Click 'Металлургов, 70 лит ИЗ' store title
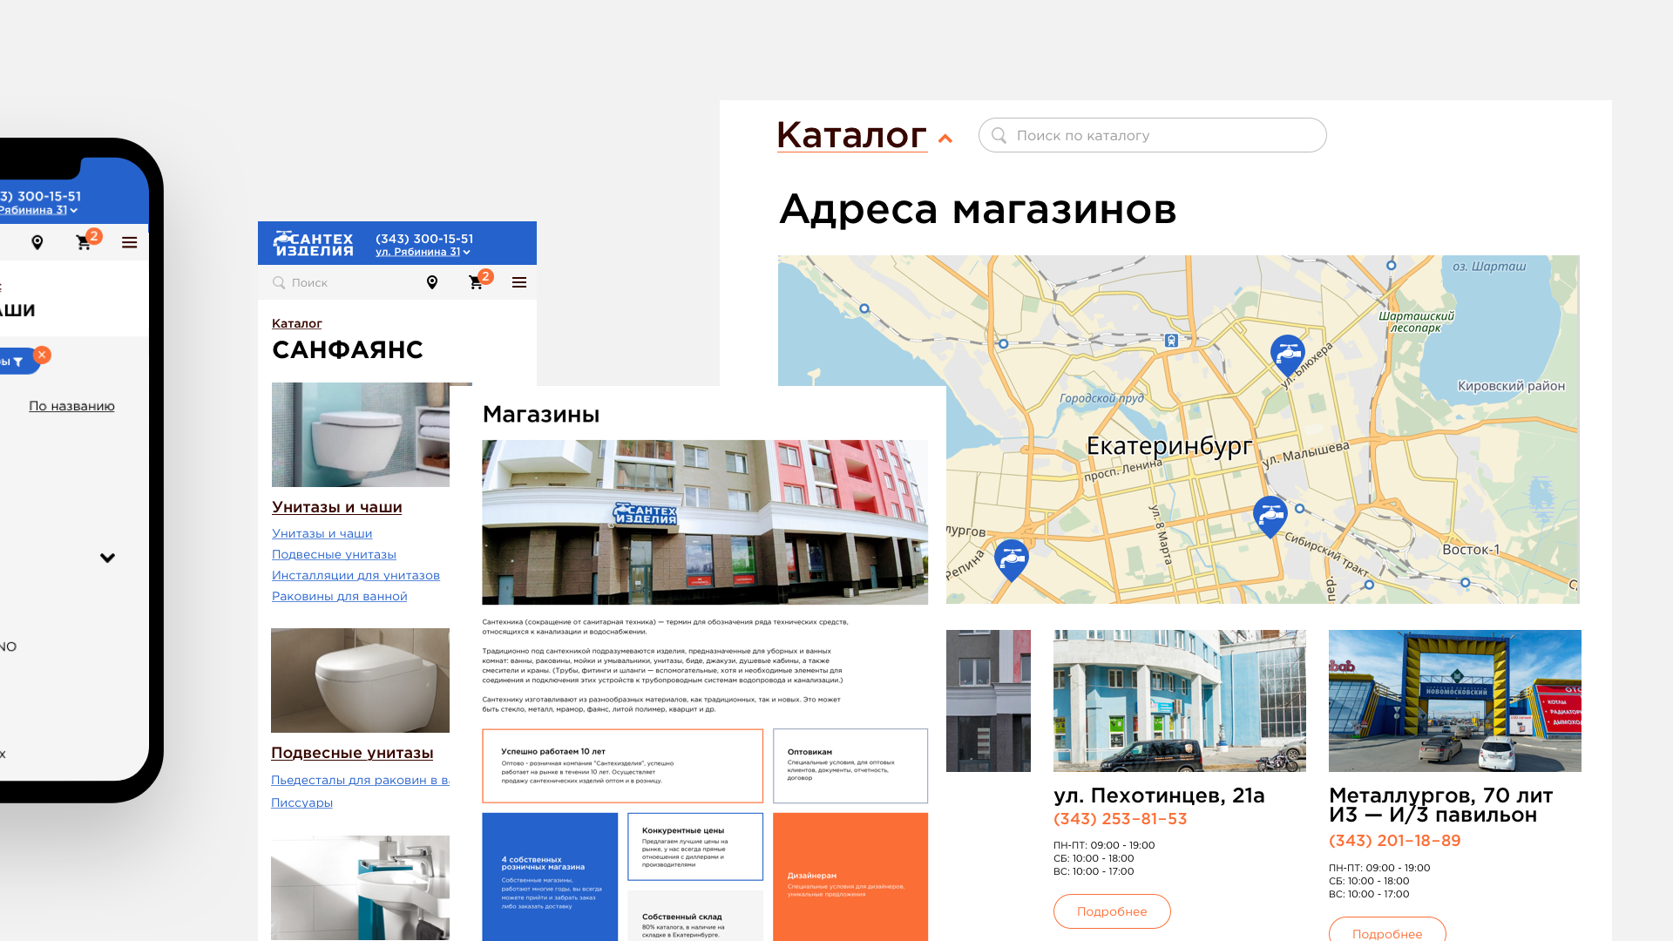Screen dimensions: 1673x941 [x=1441, y=805]
